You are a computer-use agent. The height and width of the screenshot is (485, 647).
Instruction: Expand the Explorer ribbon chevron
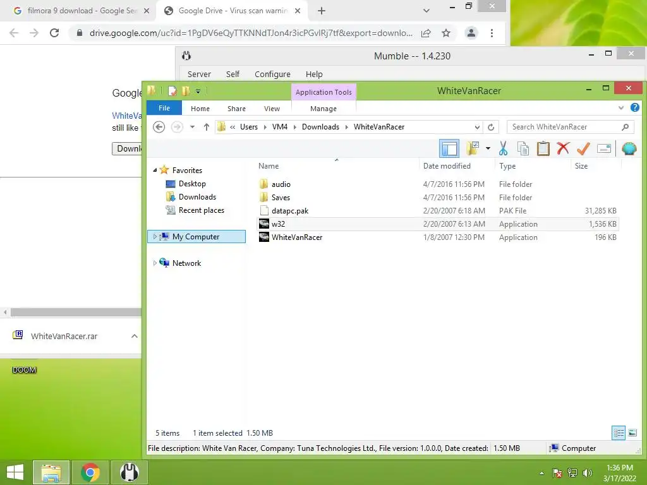point(621,108)
